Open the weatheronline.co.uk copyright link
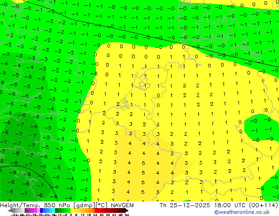The height and width of the screenshot is (216, 279). click(242, 212)
